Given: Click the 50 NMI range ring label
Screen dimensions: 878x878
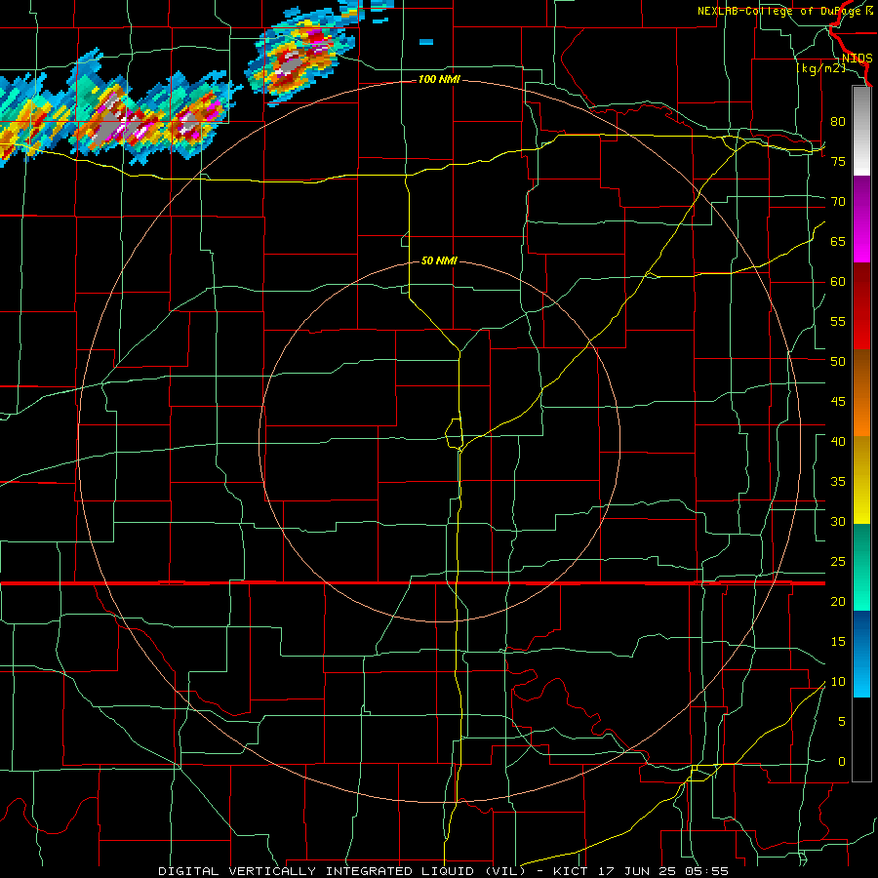Looking at the screenshot, I should coord(440,260).
